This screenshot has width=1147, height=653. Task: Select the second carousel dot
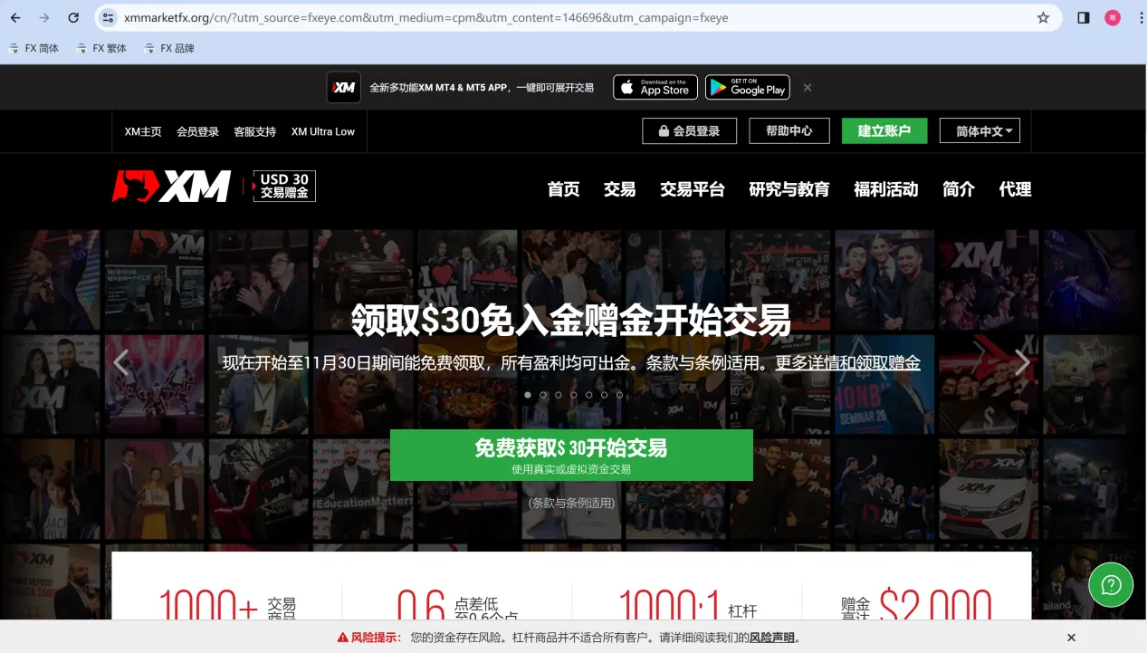(x=543, y=395)
